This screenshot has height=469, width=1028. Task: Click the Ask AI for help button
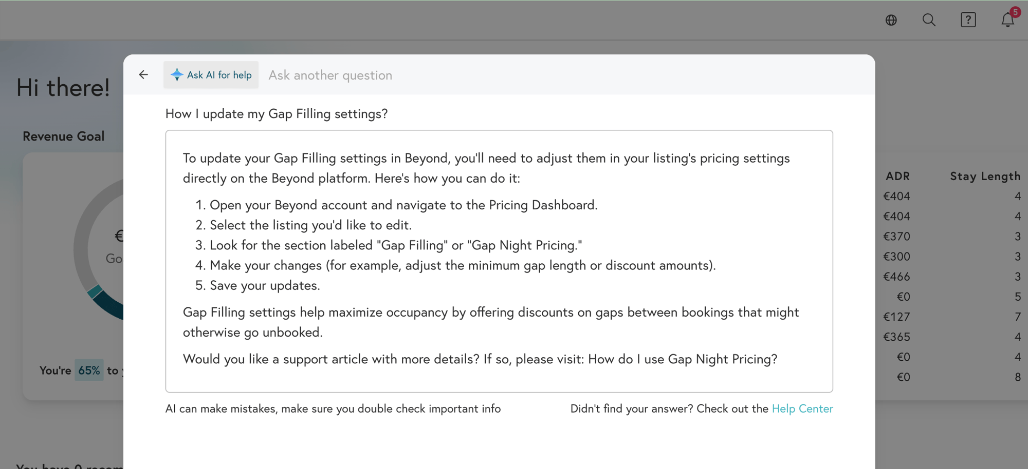[211, 75]
